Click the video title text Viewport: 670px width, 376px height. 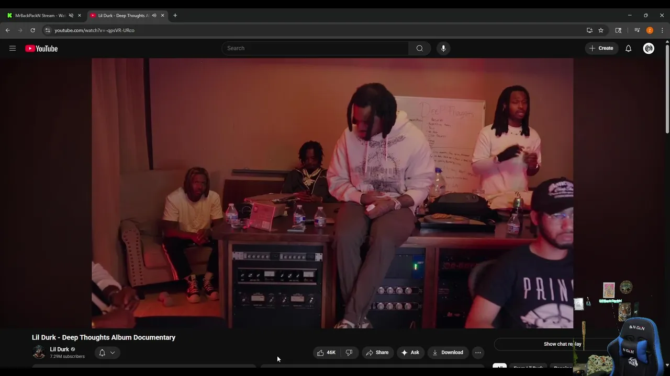tap(104, 337)
